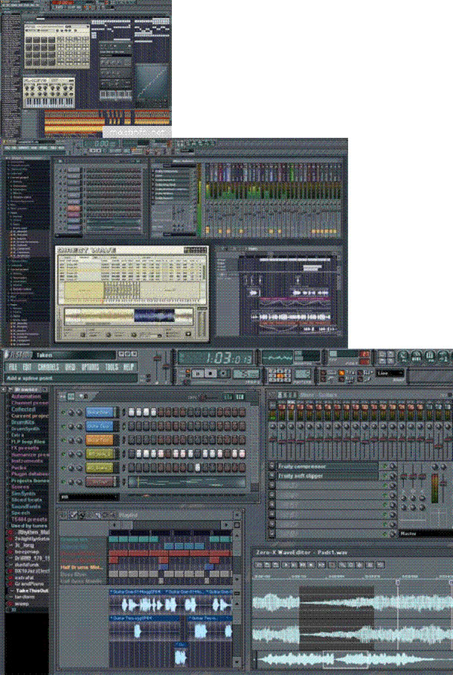Open the FILE menu
Screen dimensions: 453x675
click(x=13, y=367)
